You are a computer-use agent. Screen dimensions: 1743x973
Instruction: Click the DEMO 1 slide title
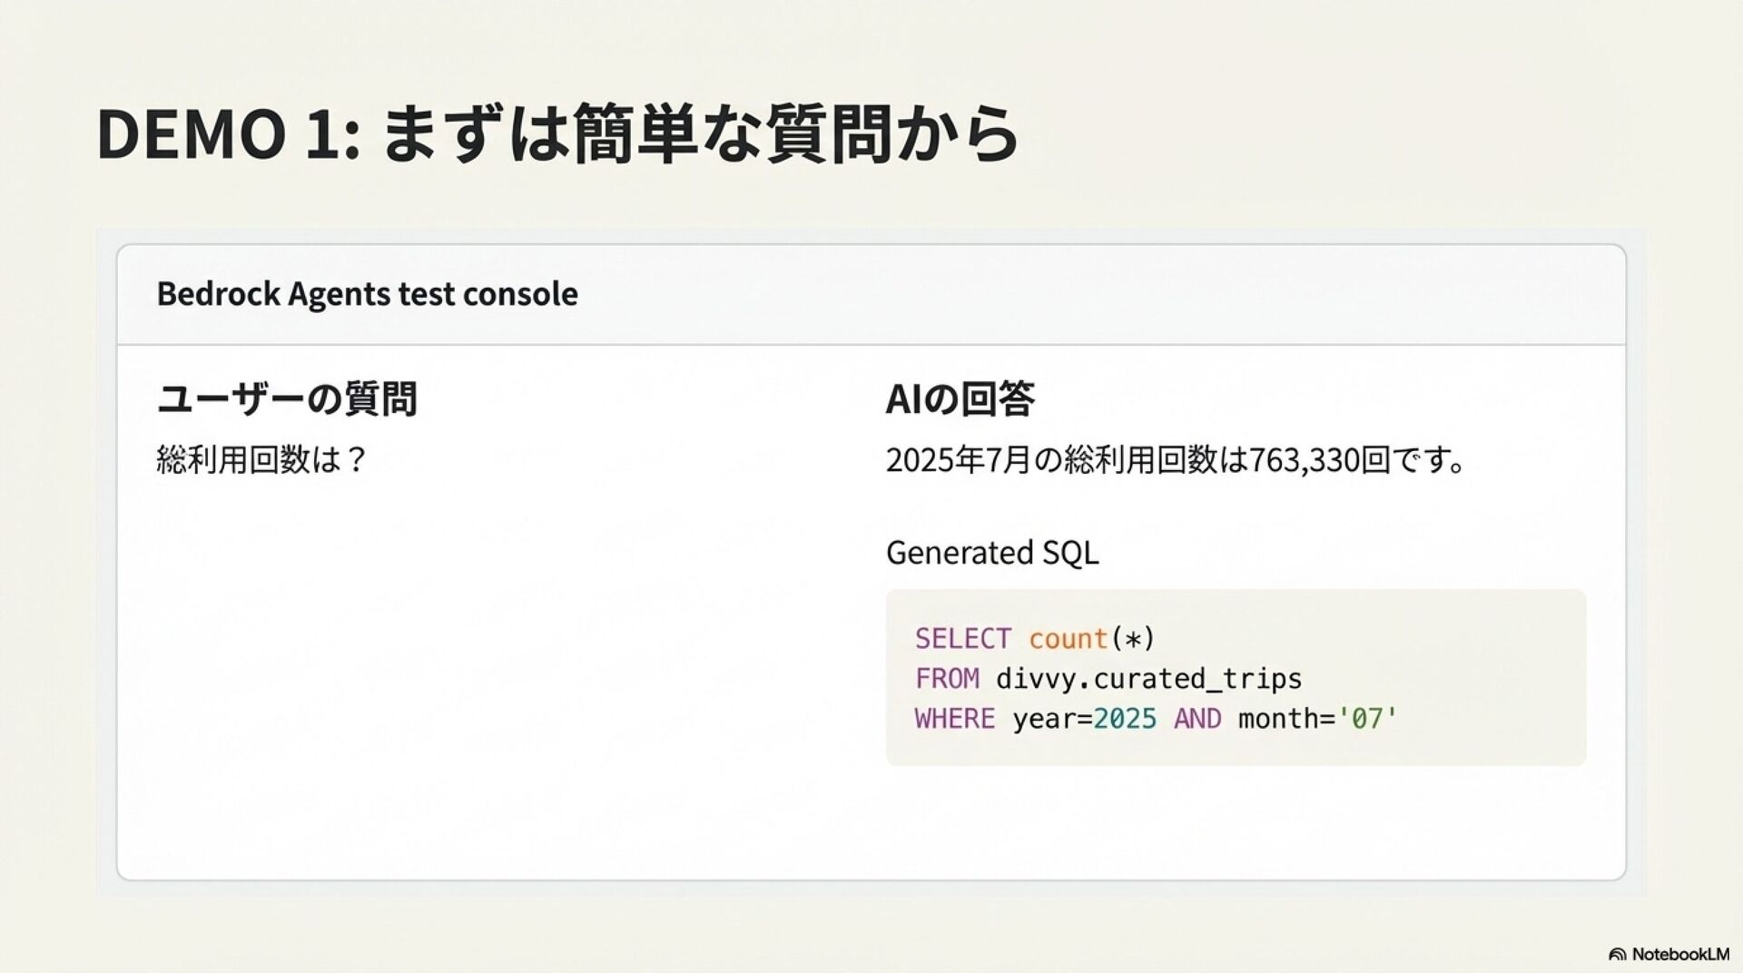click(557, 134)
